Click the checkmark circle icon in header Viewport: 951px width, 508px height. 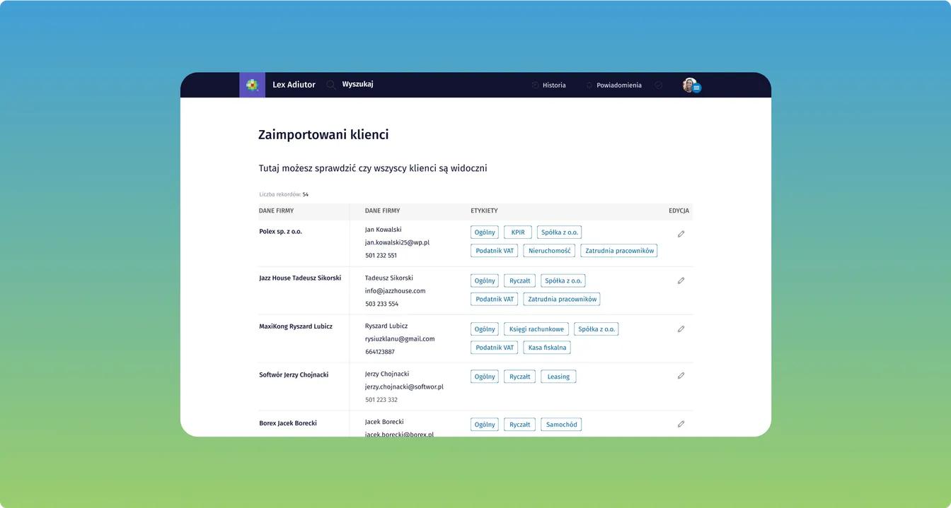click(x=659, y=85)
